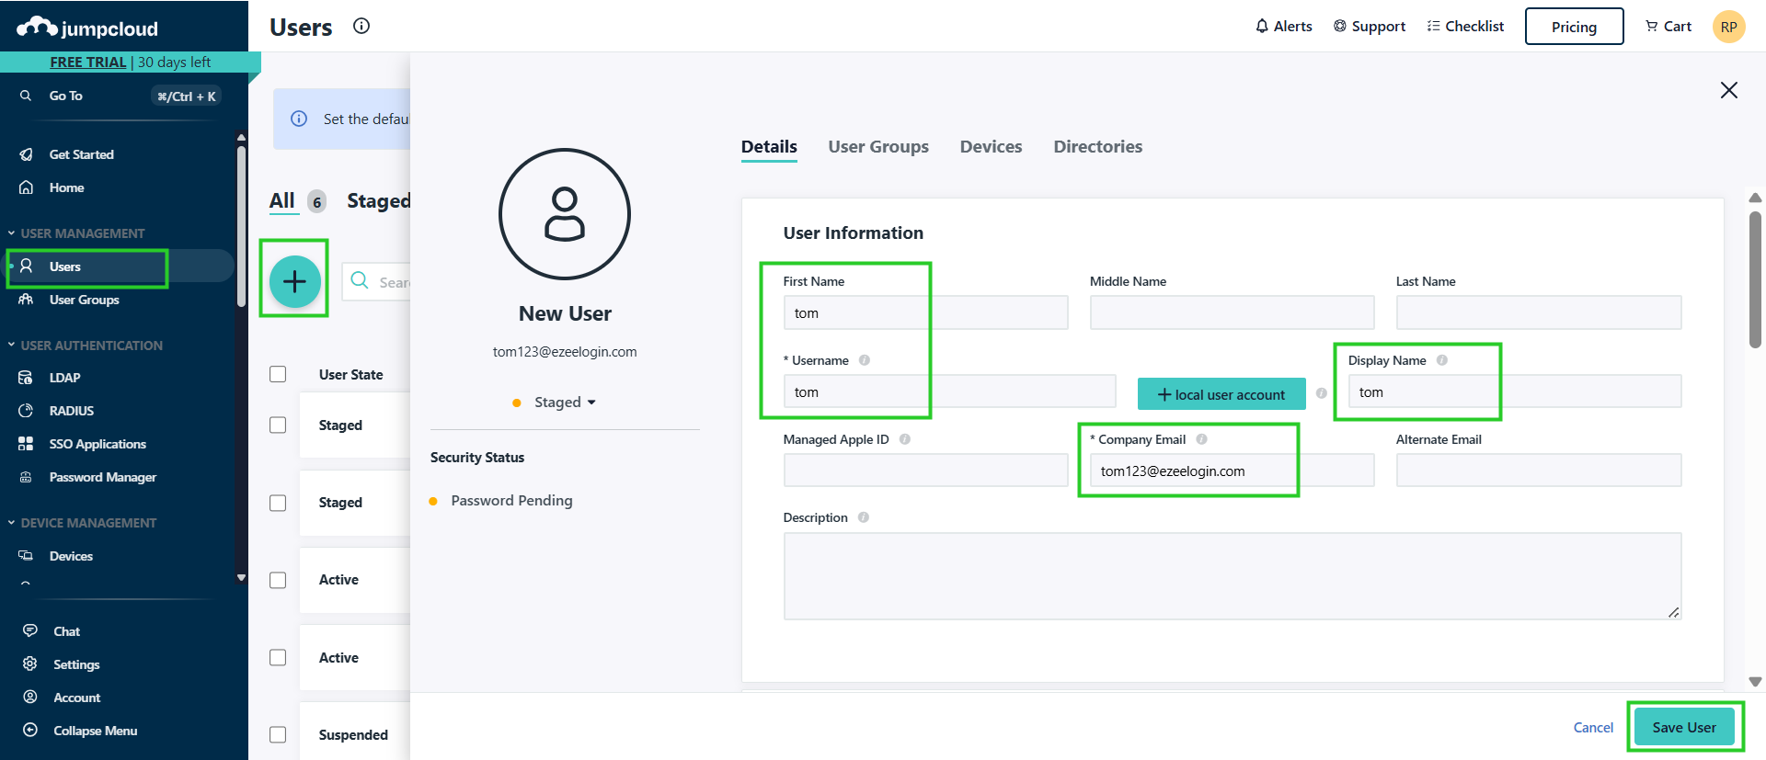Click info icon beside local user account button
1766x760 pixels.
[x=1322, y=393]
